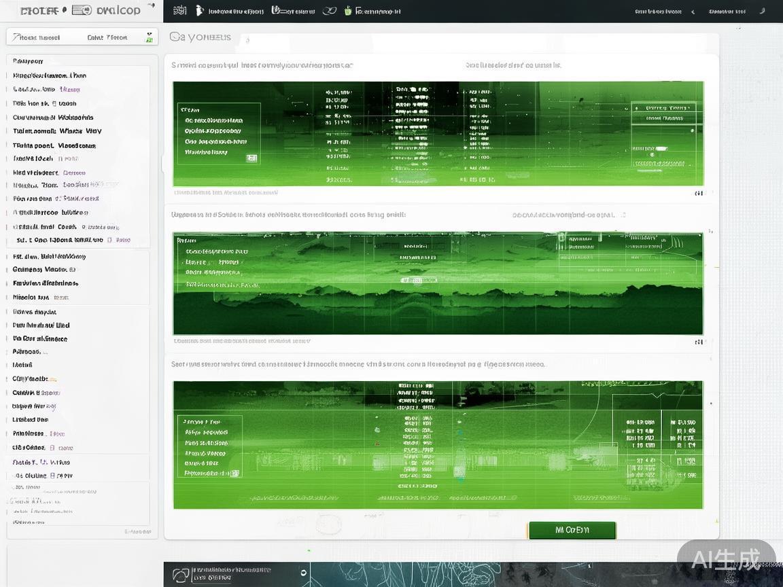Viewport: 783px width, 587px height.
Task: Click the shield icon in the top toolbar
Action: tap(276, 11)
